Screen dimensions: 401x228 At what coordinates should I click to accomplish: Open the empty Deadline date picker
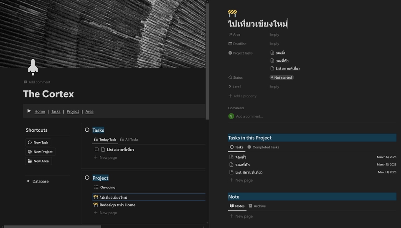tap(274, 44)
